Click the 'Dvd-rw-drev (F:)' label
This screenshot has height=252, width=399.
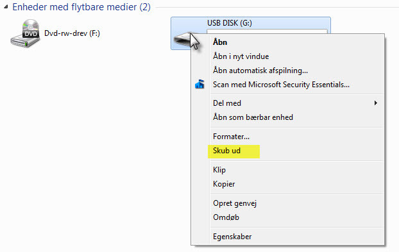click(72, 33)
